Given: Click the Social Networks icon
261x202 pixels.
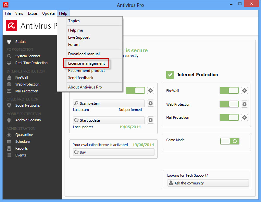Looking at the screenshot, I should pos(9,105).
